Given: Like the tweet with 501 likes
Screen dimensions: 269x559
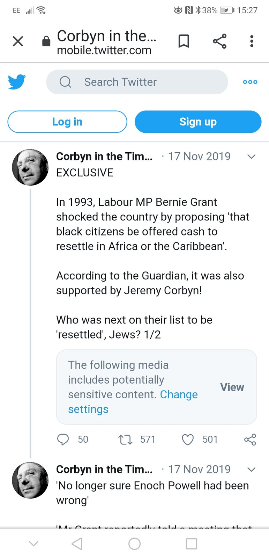Looking at the screenshot, I should [x=188, y=439].
